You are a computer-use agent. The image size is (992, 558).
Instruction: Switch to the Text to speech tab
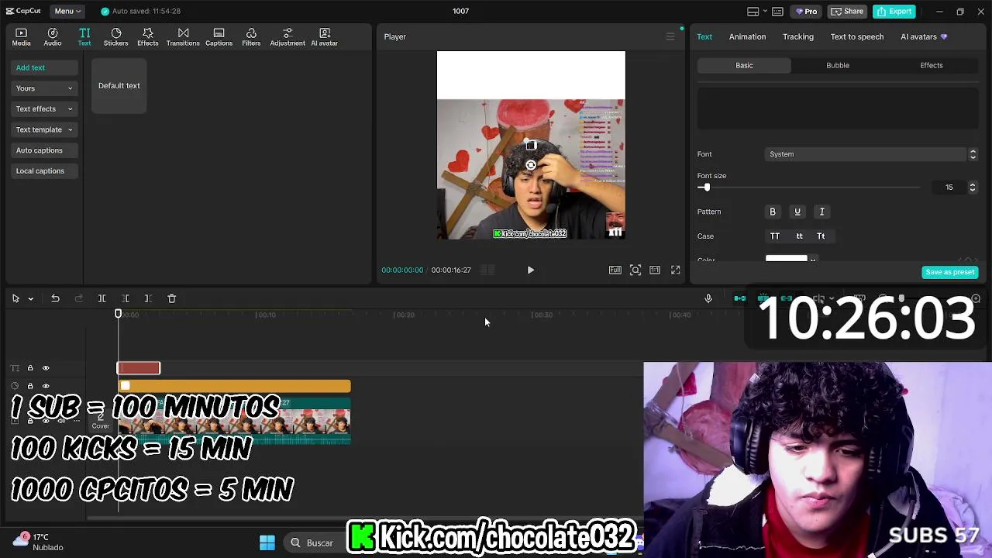(857, 36)
